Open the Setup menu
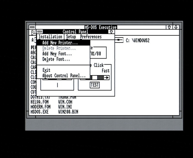This screenshot has height=158, width=193. click(x=71, y=37)
